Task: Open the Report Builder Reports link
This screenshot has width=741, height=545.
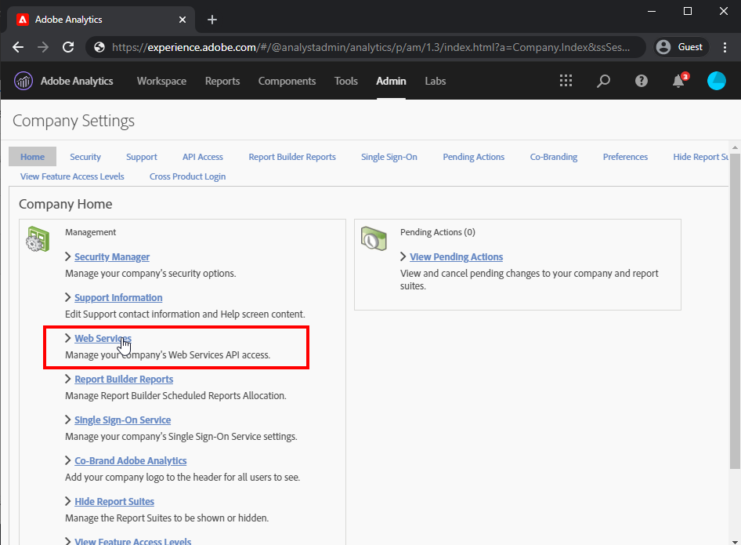Action: click(x=124, y=379)
